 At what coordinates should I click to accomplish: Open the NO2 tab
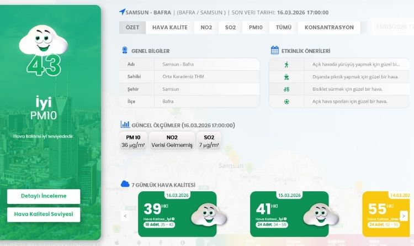206,27
